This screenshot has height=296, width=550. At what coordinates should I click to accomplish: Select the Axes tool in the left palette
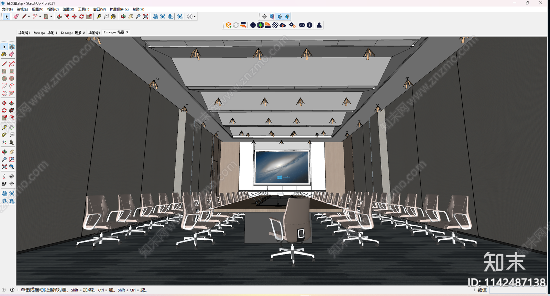[4, 142]
